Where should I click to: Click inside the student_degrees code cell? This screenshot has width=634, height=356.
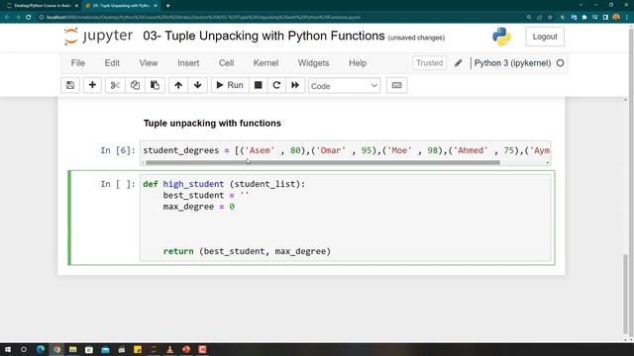tap(346, 150)
